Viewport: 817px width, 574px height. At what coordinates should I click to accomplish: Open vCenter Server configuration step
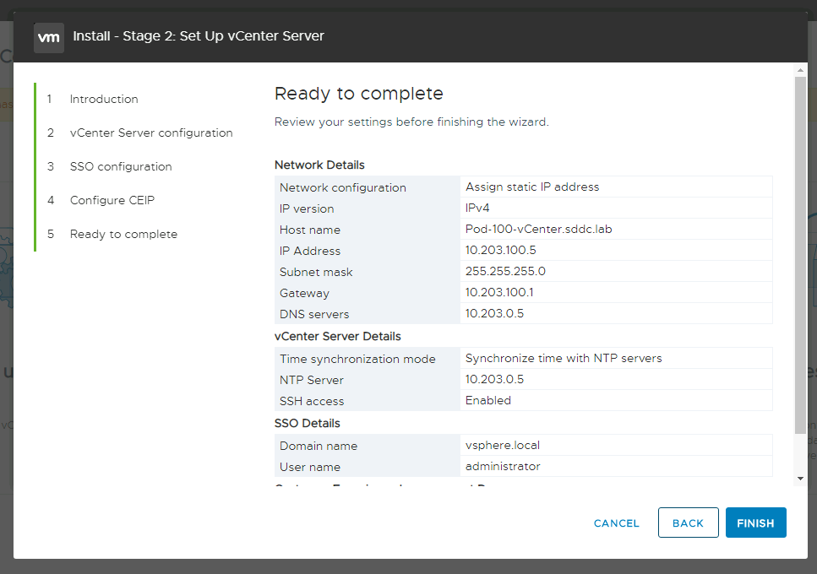150,133
